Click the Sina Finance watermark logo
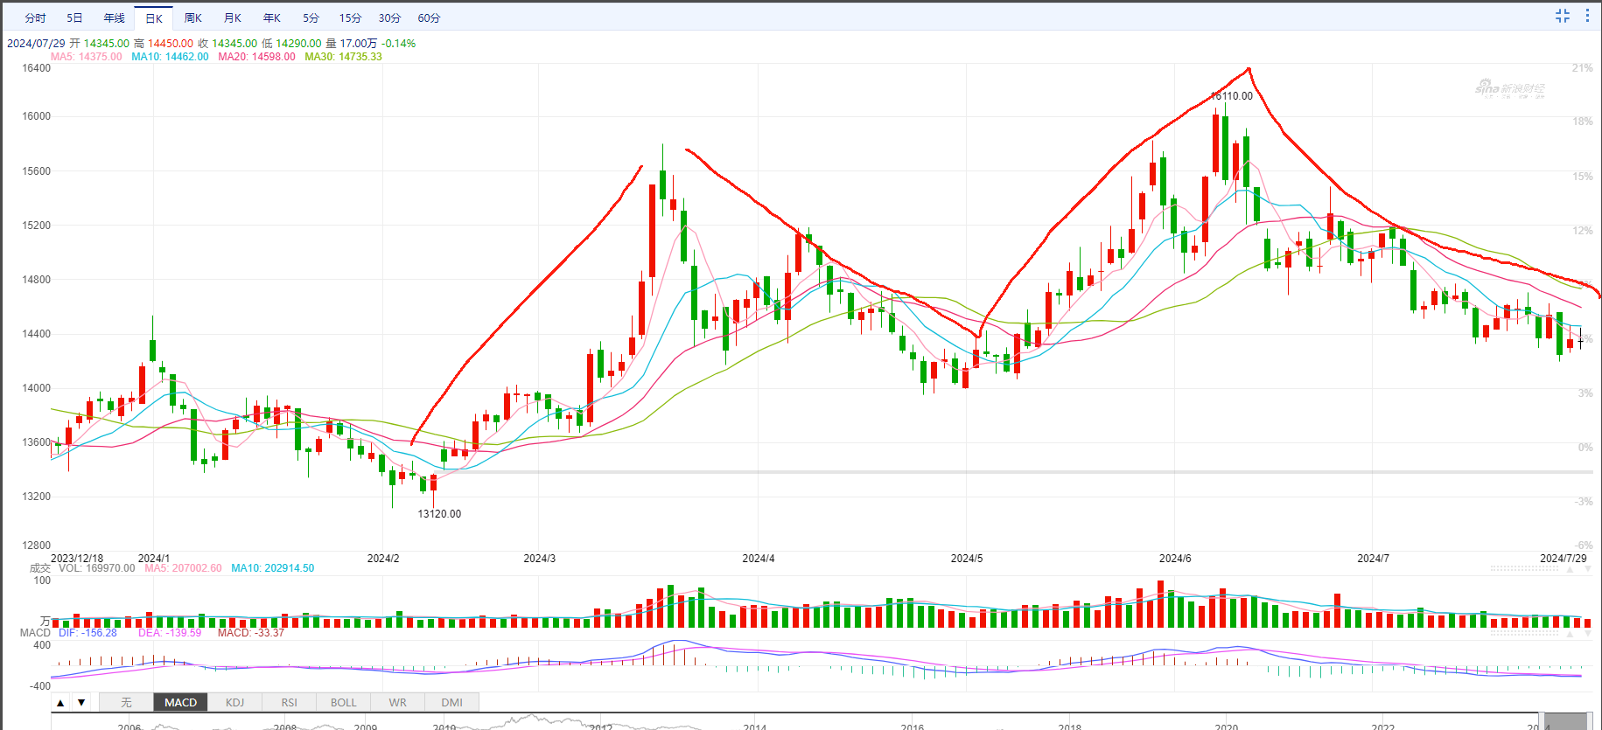 pyautogui.click(x=1509, y=88)
